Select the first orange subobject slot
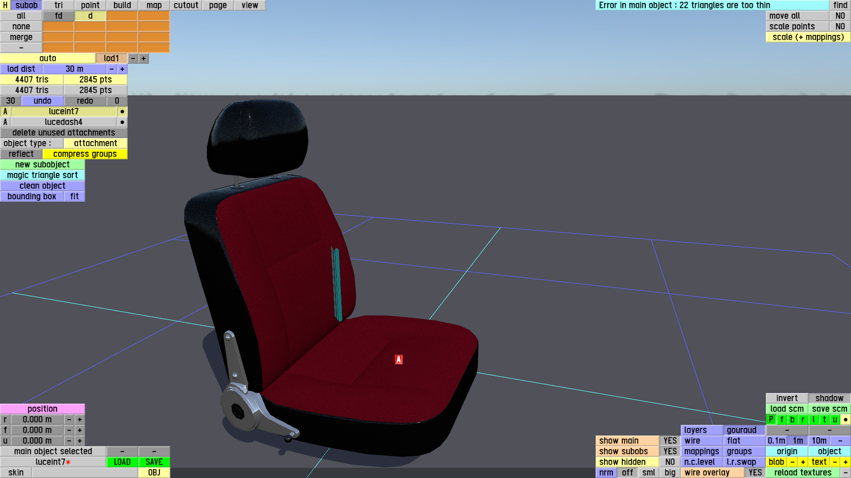The image size is (851, 478). click(x=122, y=16)
